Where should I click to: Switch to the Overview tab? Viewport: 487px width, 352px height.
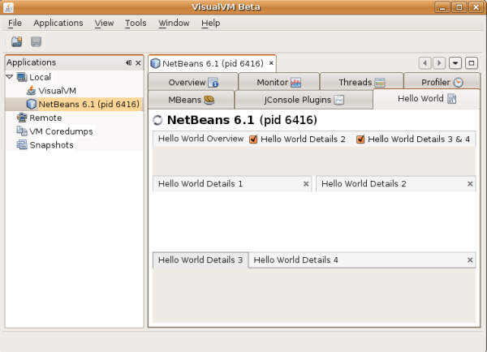point(193,82)
